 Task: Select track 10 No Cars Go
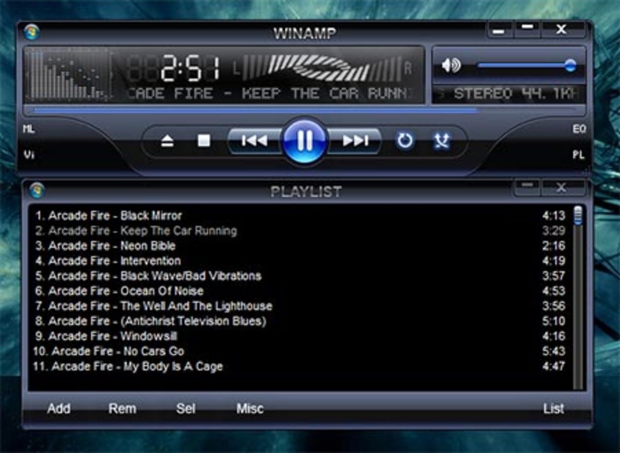[x=300, y=351]
